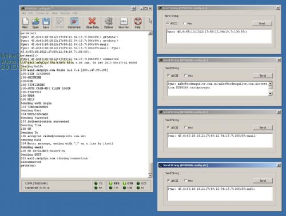Click the RX status LED

pyautogui.click(x=96, y=188)
